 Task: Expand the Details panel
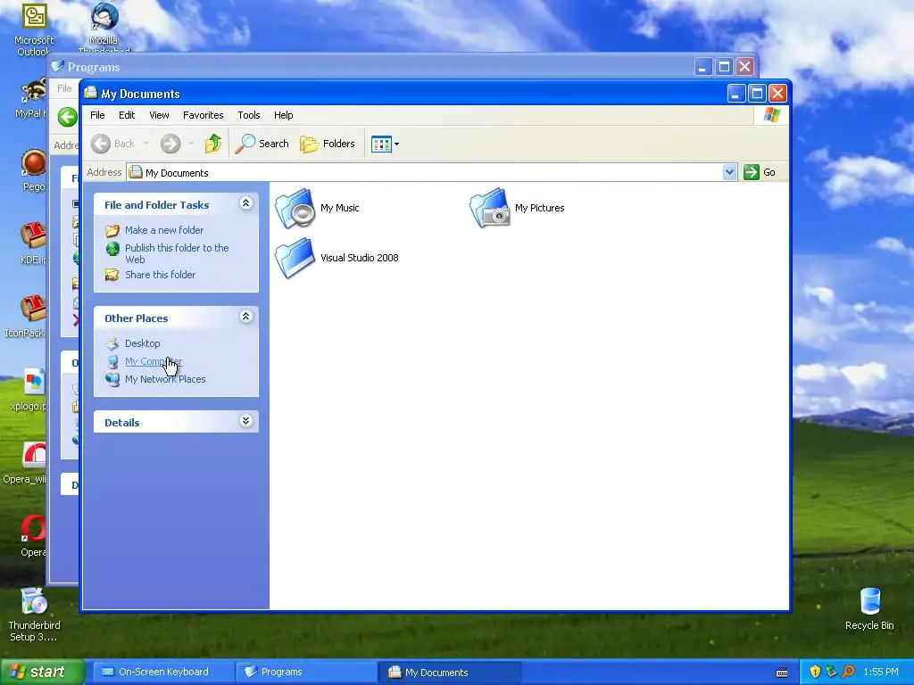tap(246, 421)
